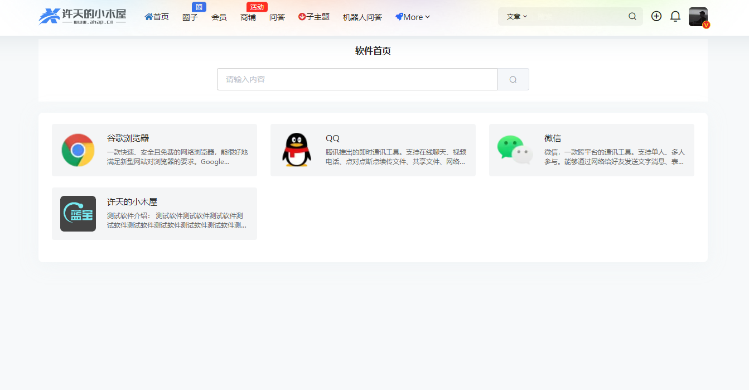The height and width of the screenshot is (390, 749).
Task: Expand the 文章 search type dropdown
Action: coord(516,17)
